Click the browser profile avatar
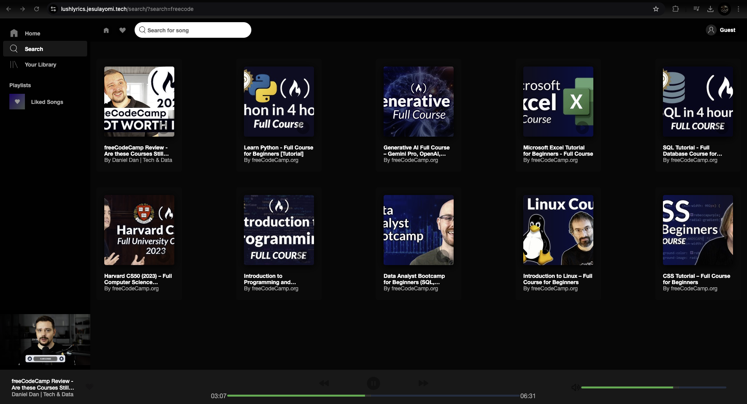747x404 pixels. point(724,9)
